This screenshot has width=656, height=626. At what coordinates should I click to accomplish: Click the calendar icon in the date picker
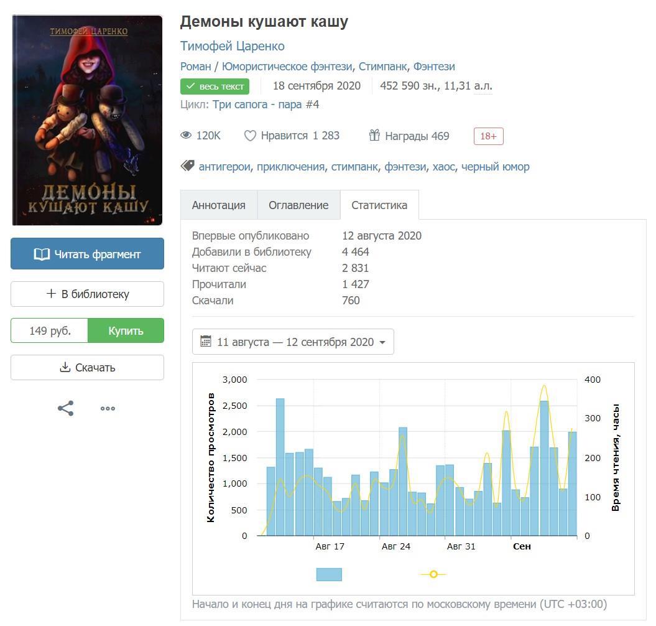(x=206, y=342)
